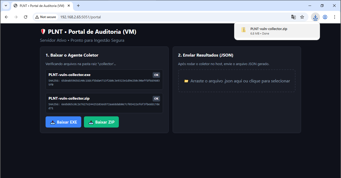This screenshot has height=178, width=341.
Task: Click the zip file icon in downloads popup
Action: (x=243, y=30)
